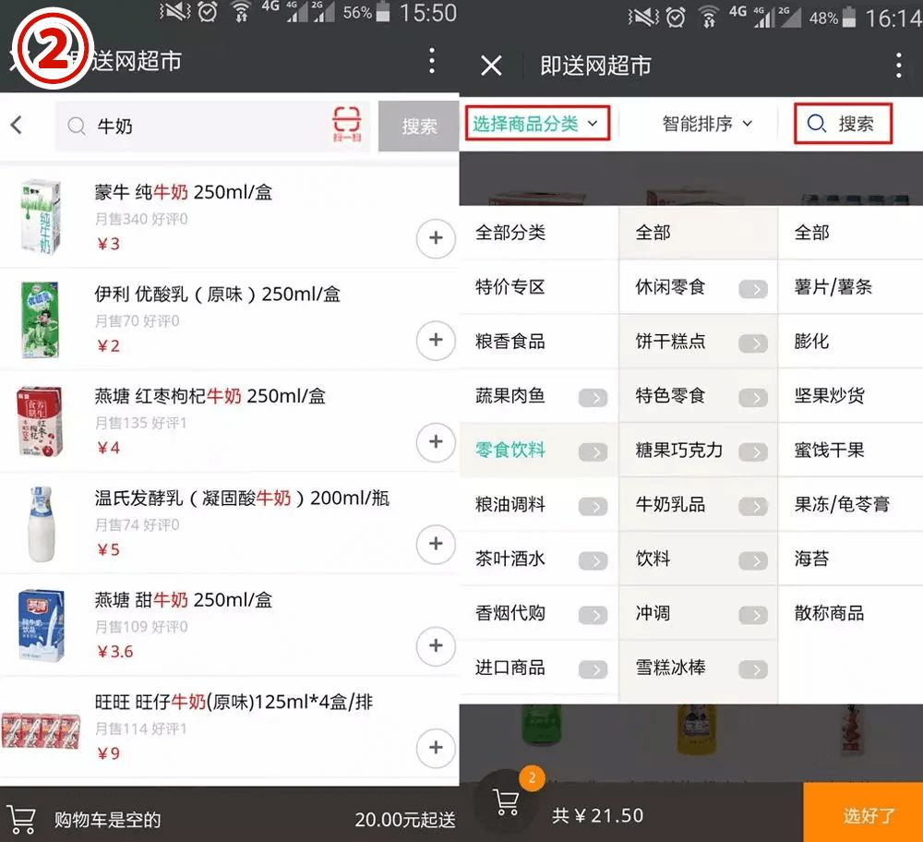Open the cart with 2 items badge
Viewport: 923px width, 842px height.
point(508,800)
